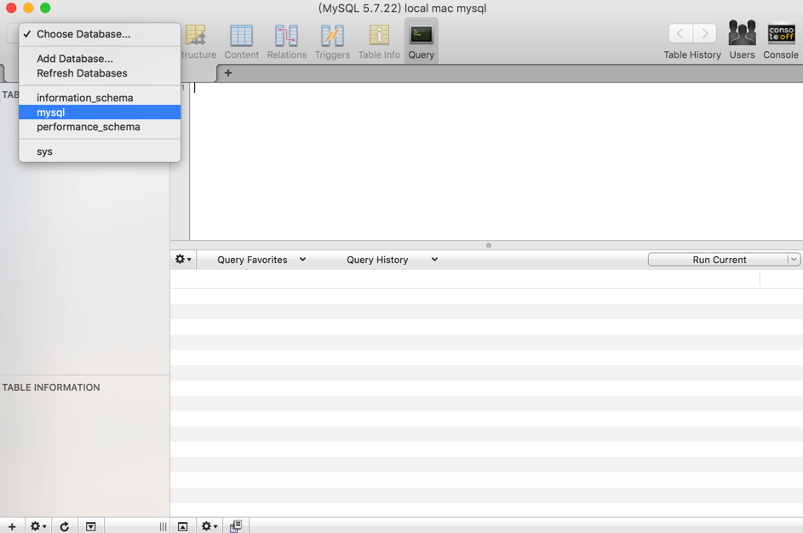
Task: Show the Console window
Action: pyautogui.click(x=781, y=34)
